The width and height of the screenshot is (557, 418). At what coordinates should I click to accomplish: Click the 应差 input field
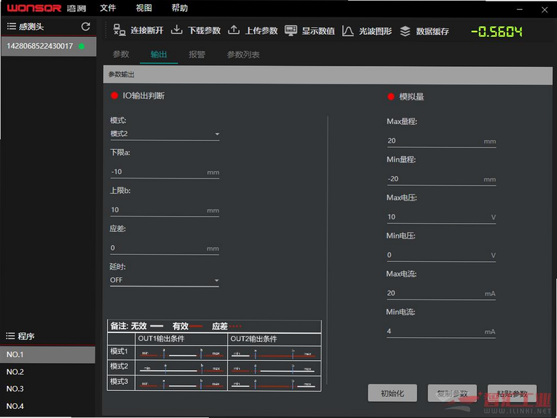tap(164, 248)
